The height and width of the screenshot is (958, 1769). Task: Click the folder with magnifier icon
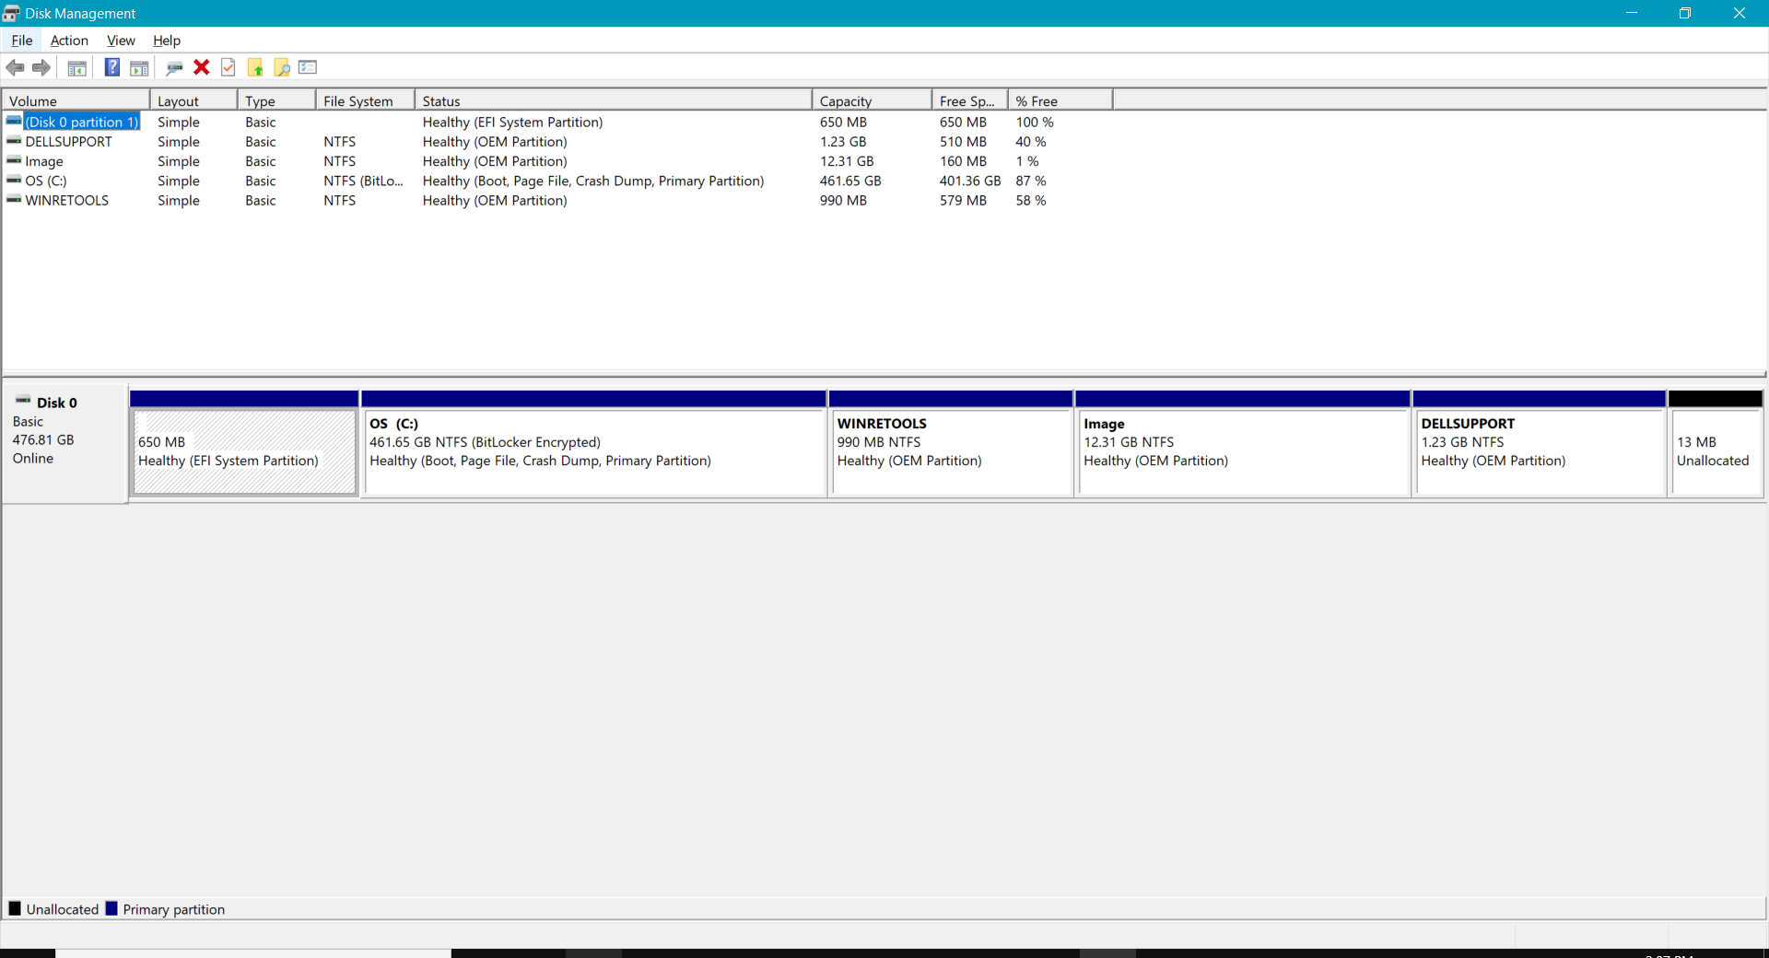(282, 67)
